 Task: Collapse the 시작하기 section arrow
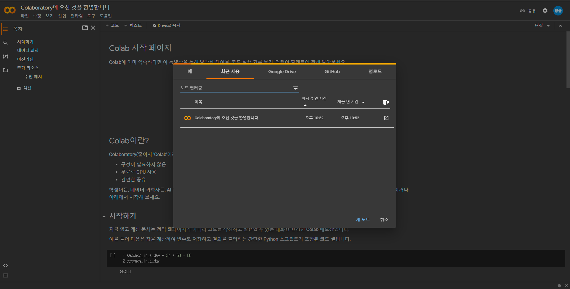(104, 217)
